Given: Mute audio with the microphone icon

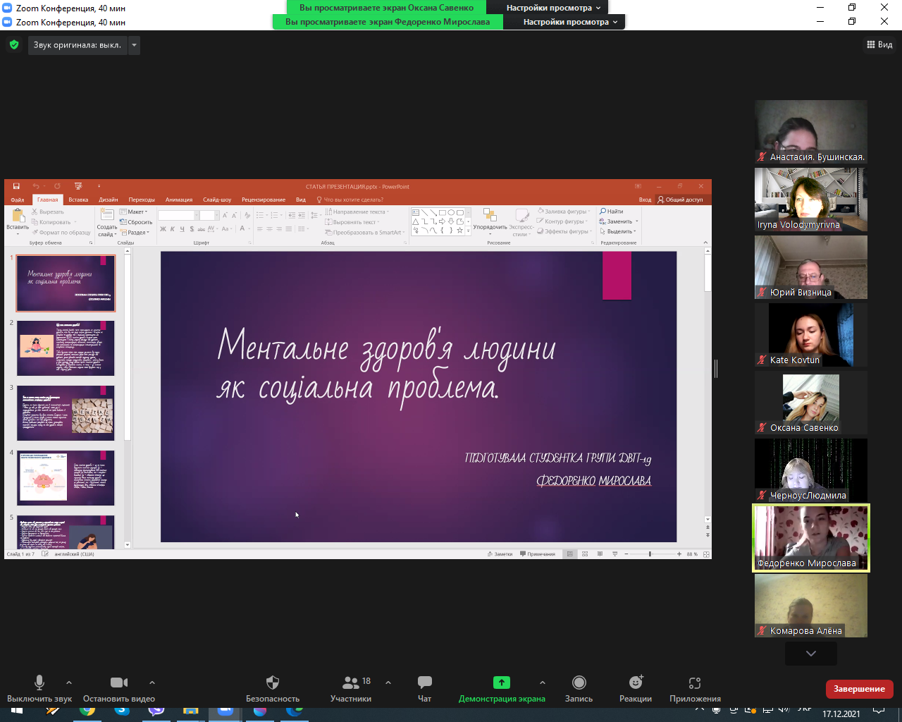Looking at the screenshot, I should 39,683.
